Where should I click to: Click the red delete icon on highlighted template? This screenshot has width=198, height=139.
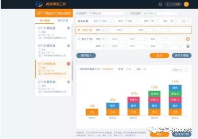coord(68,64)
